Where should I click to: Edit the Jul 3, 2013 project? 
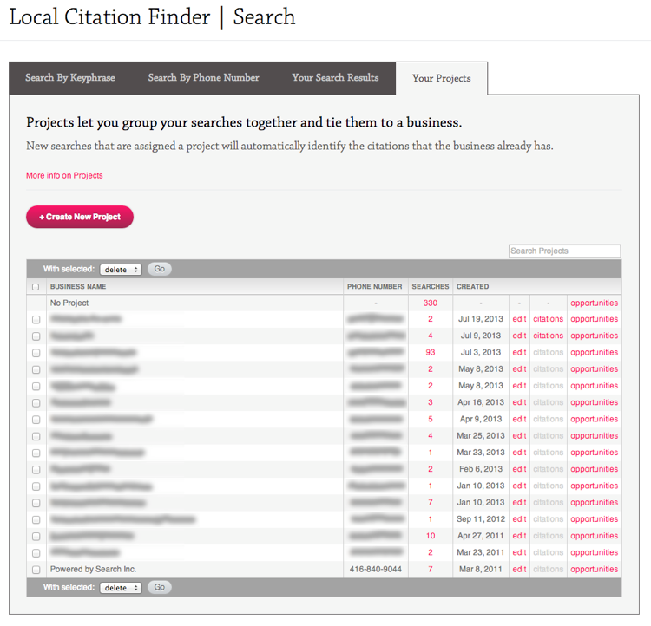[519, 352]
